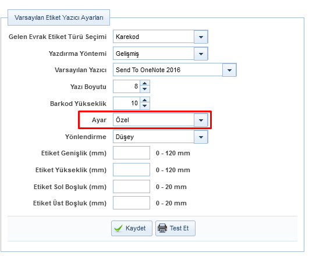The height and width of the screenshot is (256, 309).
Task: Increase Barkod Yükseklik with up arrow
Action: click(x=145, y=100)
